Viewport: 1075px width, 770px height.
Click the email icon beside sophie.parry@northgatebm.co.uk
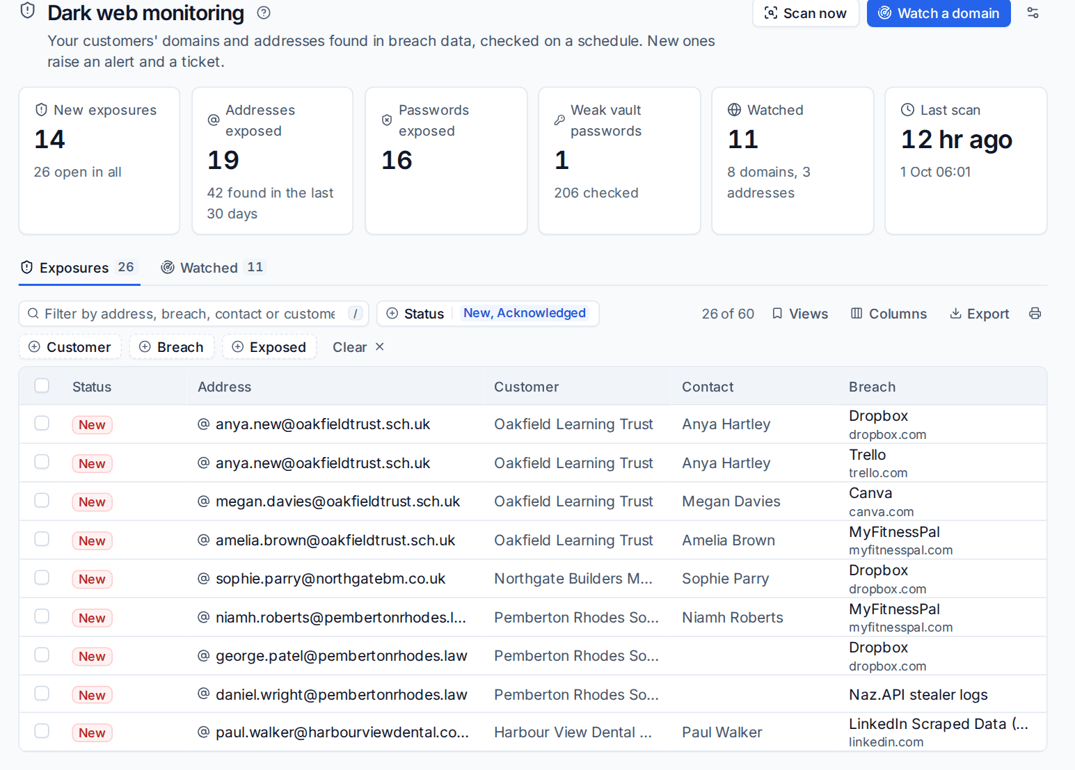[x=204, y=579]
